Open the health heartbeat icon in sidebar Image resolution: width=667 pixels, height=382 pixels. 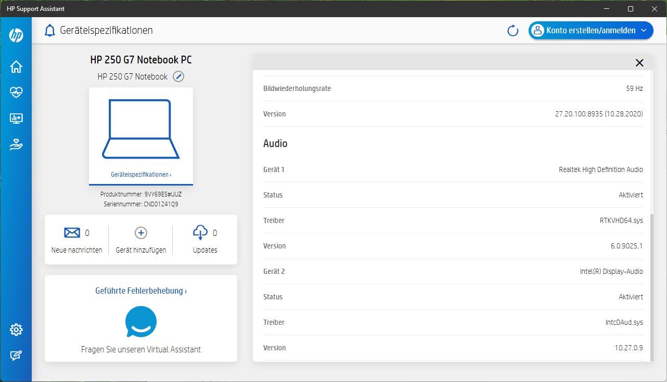[16, 93]
